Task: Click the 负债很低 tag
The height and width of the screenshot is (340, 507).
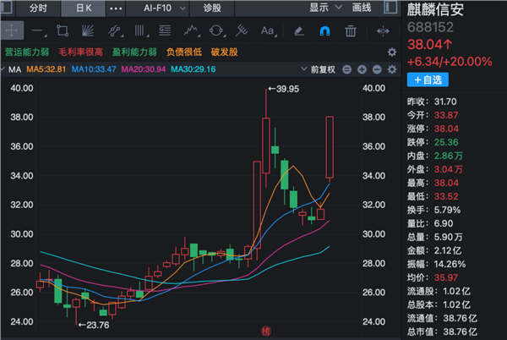Action: pyautogui.click(x=183, y=52)
